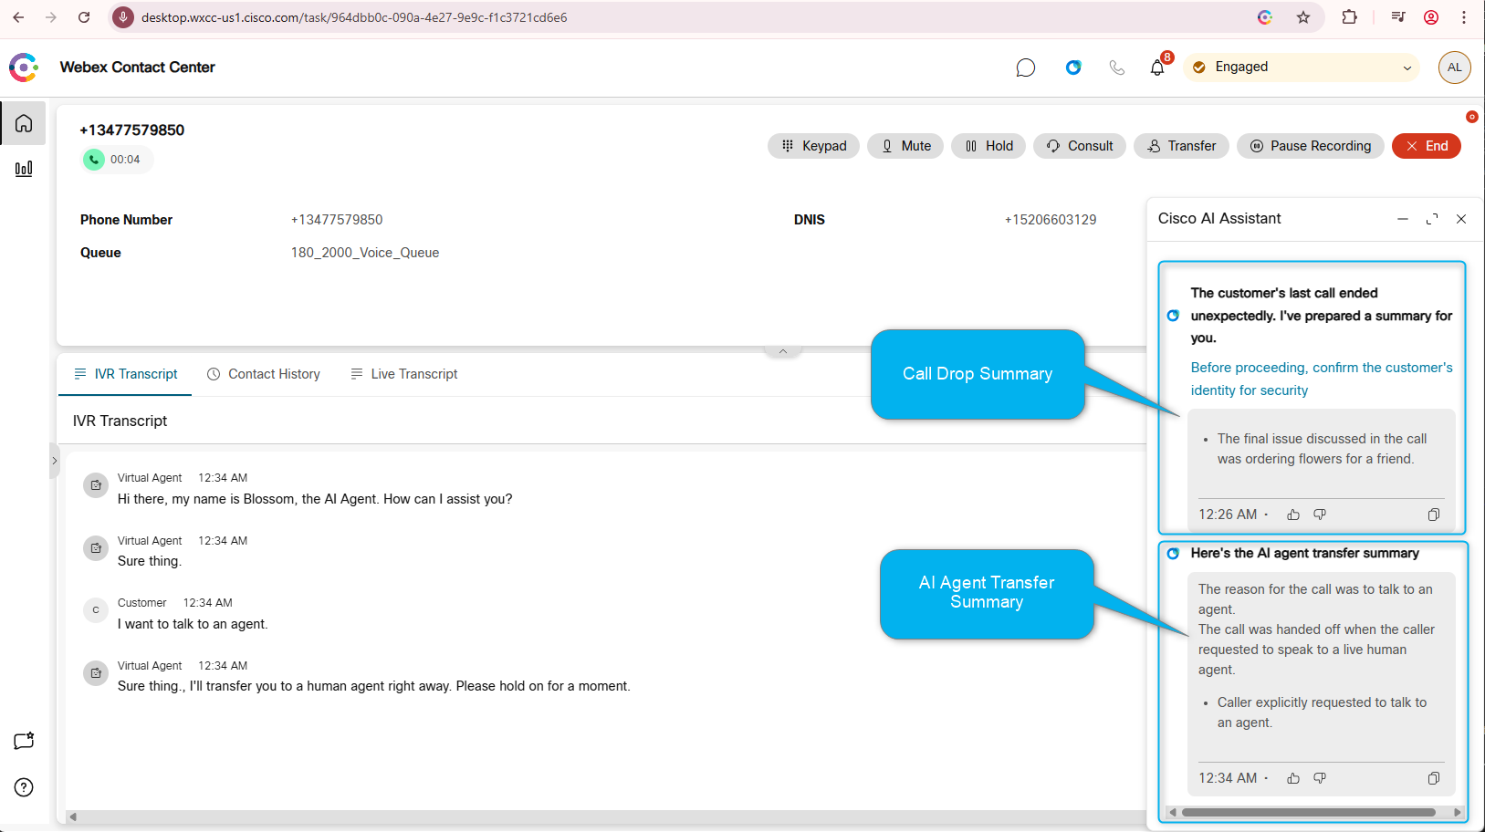Click the AI Assistant horizontal scrollbar
1485x832 pixels.
click(x=1308, y=812)
